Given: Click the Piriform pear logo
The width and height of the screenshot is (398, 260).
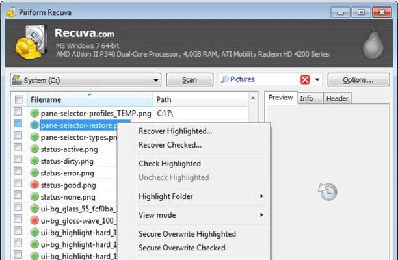Looking at the screenshot, I should [373, 43].
